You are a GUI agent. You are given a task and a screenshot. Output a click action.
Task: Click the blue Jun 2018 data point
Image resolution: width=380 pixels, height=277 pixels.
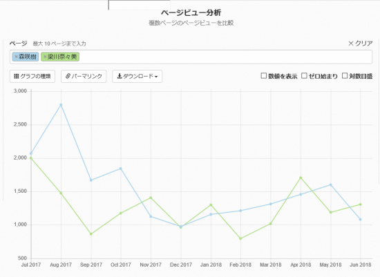(361, 220)
